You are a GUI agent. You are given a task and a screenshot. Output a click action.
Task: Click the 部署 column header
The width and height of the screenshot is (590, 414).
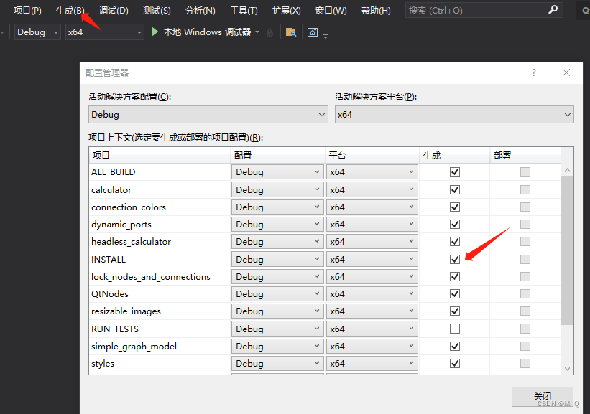[525, 155]
